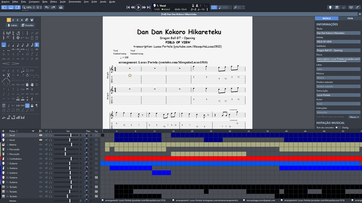Click the Título input field
Screen dimensions: 362x203
coord(338,33)
